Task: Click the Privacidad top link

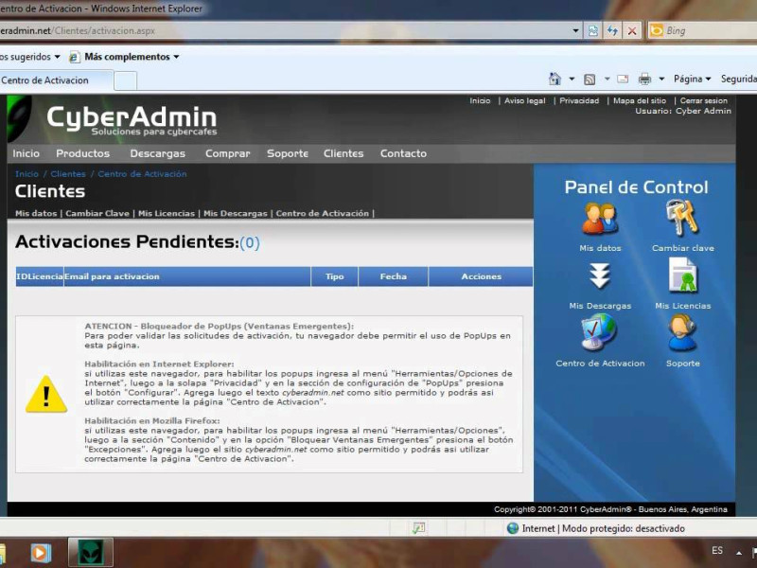Action: [x=579, y=100]
